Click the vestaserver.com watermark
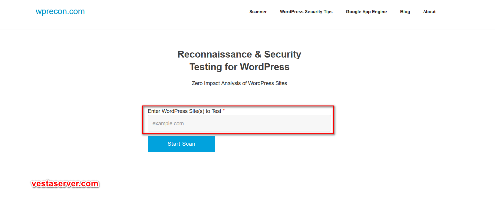 coord(65,184)
